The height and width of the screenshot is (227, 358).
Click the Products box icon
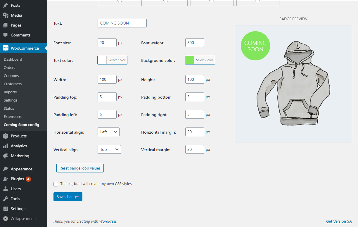6,136
